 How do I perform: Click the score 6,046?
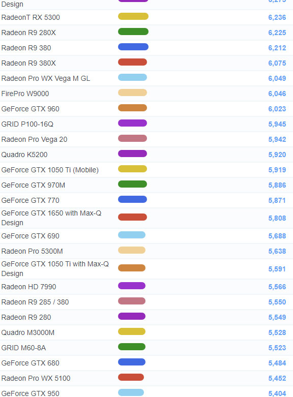click(277, 94)
